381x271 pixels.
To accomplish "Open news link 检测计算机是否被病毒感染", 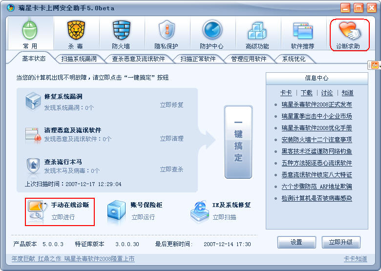I will tap(317, 198).
